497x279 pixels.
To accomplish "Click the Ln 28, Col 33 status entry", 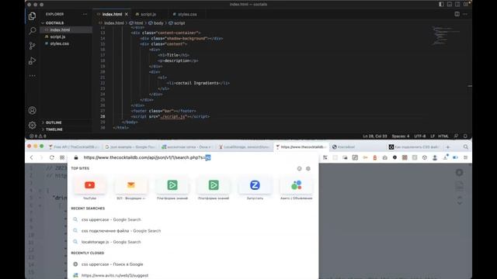I will [x=375, y=136].
